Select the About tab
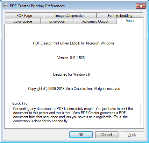The height and width of the screenshot is (143, 149). [130, 21]
